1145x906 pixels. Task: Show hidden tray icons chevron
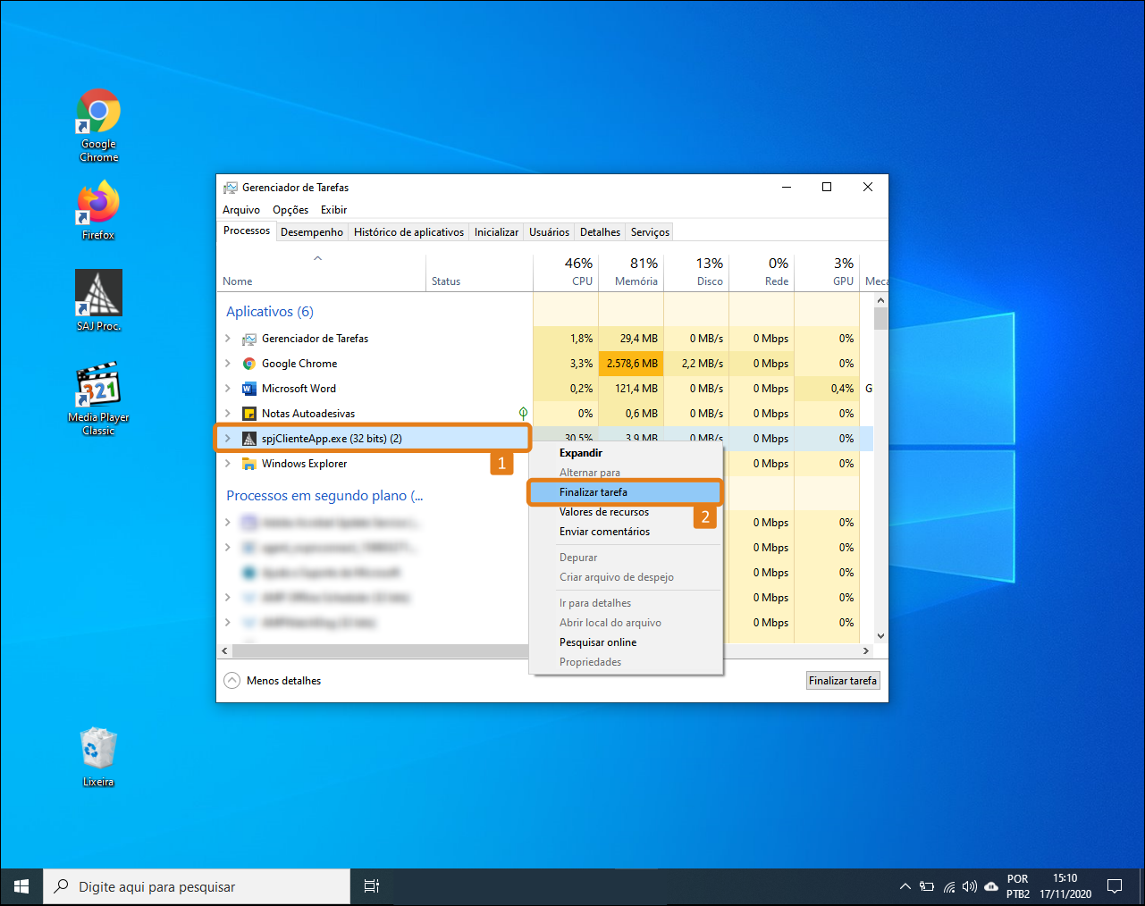(x=905, y=886)
